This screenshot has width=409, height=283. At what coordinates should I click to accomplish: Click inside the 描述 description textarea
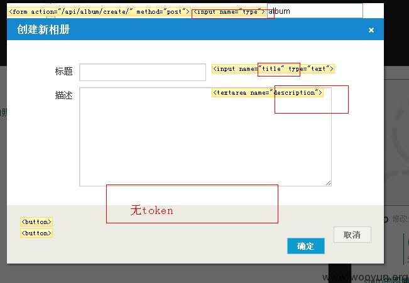point(205,137)
